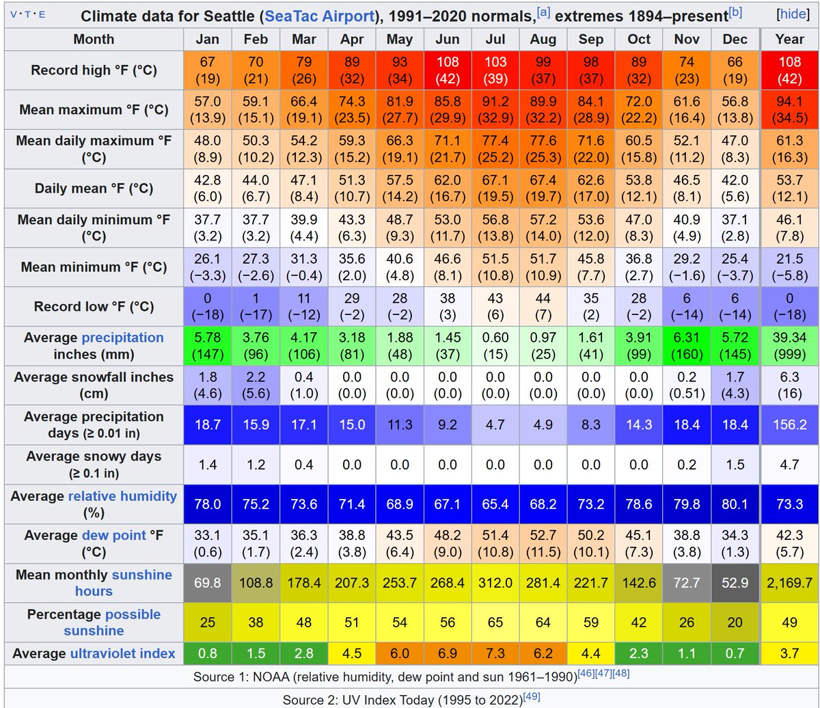Click the E template edit link
Screen dimensions: 820x708
[x=42, y=14]
